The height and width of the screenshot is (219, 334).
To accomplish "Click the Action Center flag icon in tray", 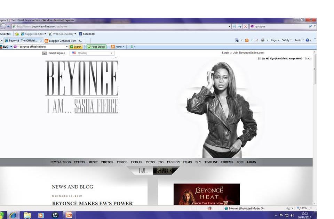I will 281,216.
